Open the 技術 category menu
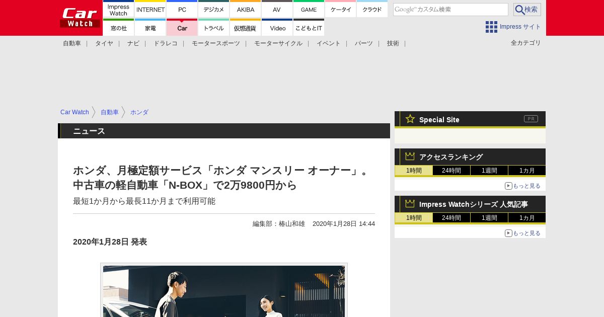The width and height of the screenshot is (604, 317). coord(393,43)
